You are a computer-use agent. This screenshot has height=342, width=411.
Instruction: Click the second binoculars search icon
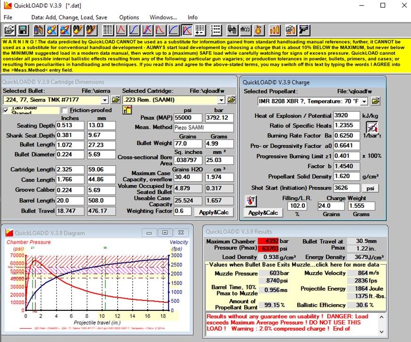click(x=91, y=30)
